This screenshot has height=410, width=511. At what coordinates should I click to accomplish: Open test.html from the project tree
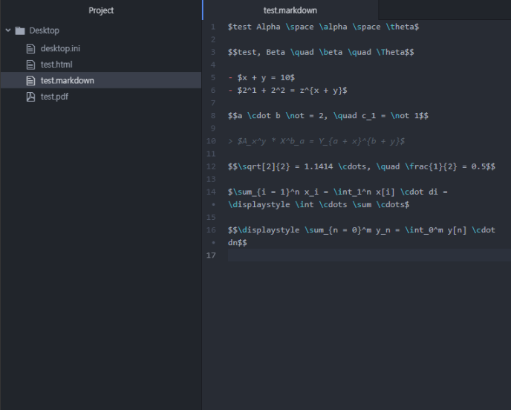(56, 65)
